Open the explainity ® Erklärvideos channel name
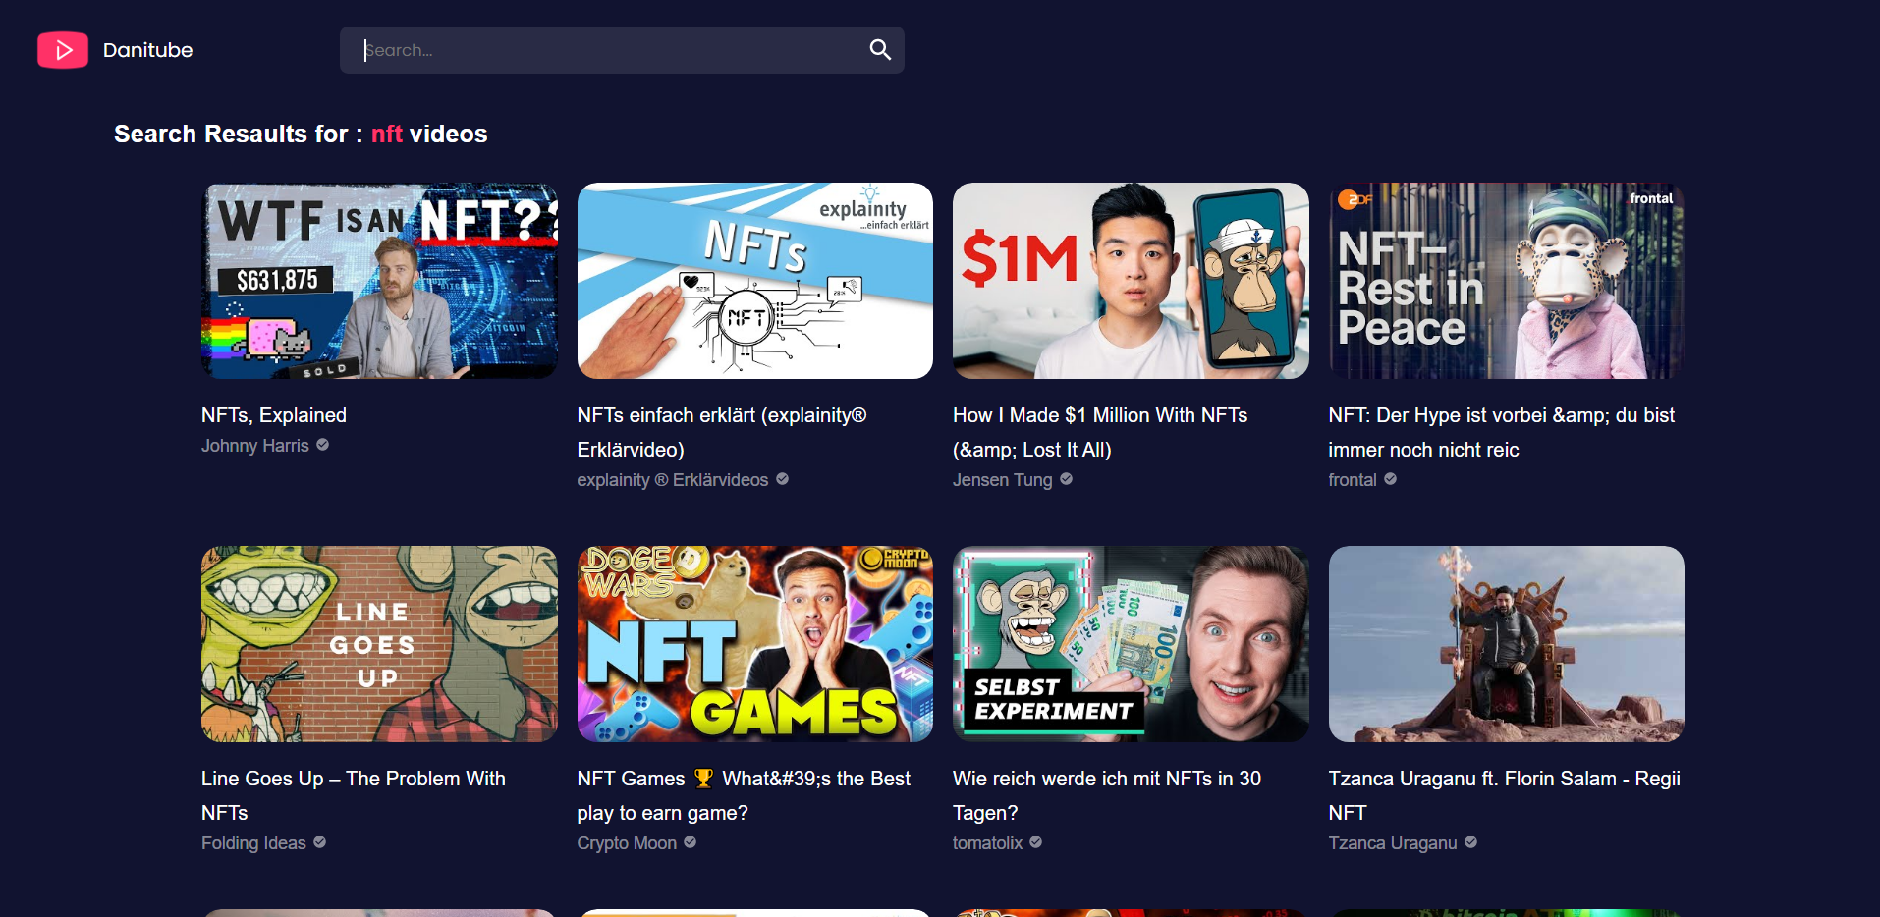The image size is (1880, 917). pyautogui.click(x=673, y=480)
